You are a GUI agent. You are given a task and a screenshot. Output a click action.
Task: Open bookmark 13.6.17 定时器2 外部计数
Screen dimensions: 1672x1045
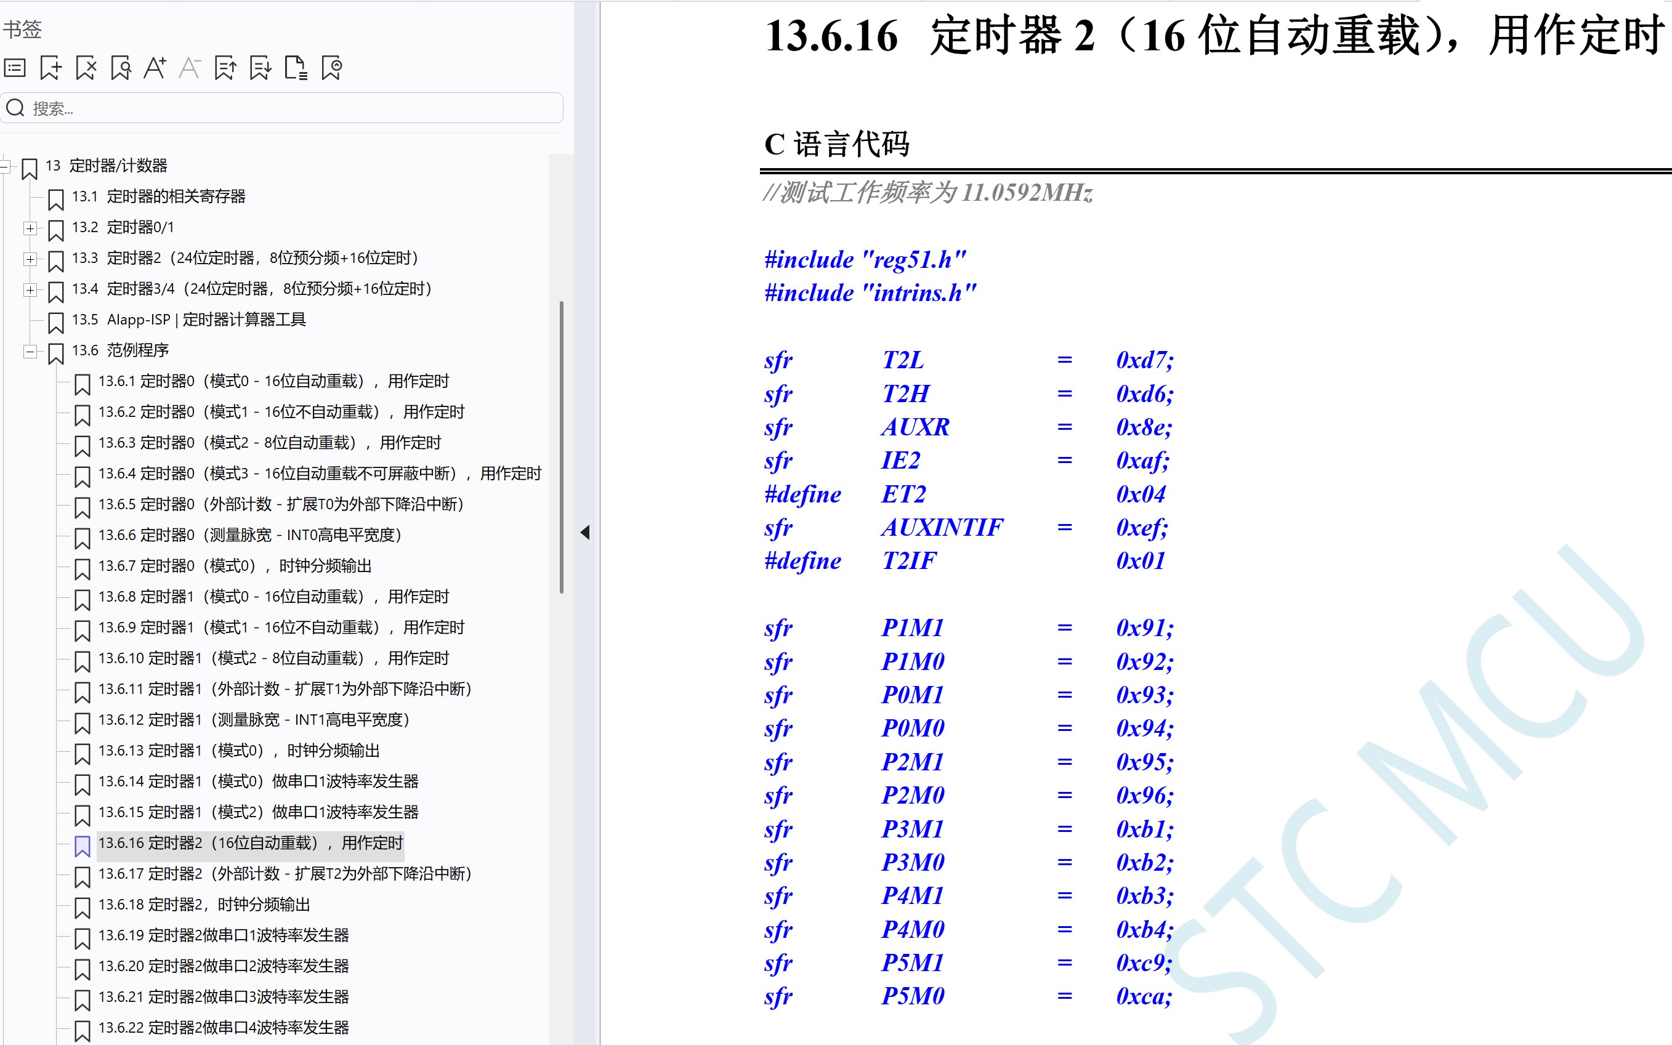[x=286, y=874]
